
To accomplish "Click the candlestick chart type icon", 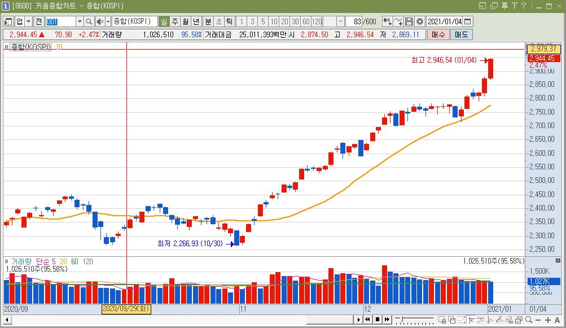I will click(387, 21).
